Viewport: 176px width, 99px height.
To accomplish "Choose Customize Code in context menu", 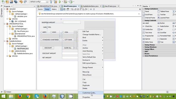I will 91,93.
